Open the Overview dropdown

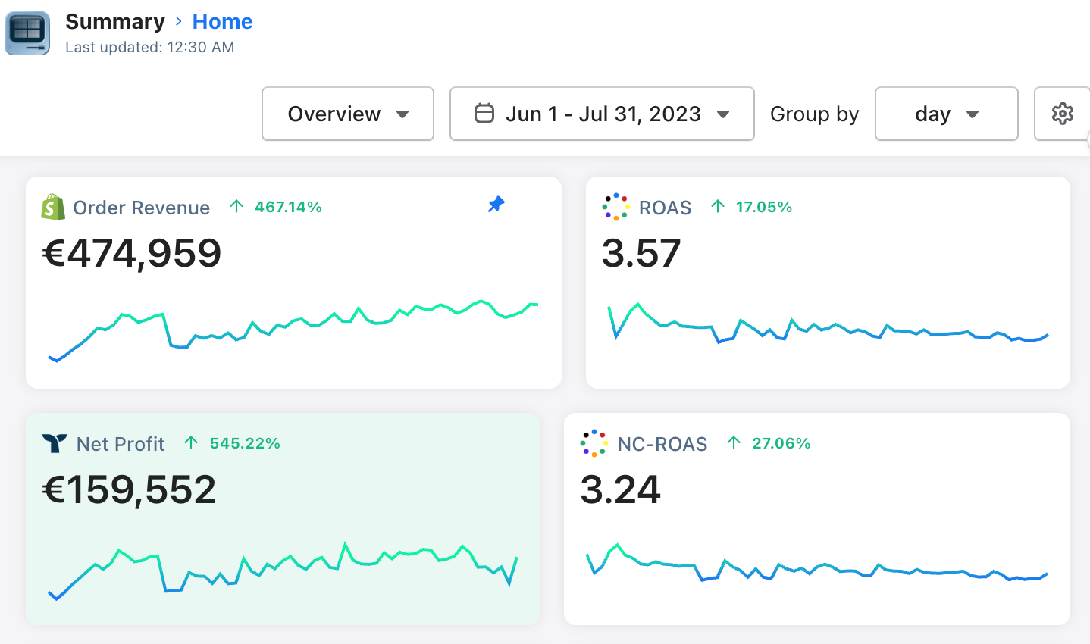[348, 114]
